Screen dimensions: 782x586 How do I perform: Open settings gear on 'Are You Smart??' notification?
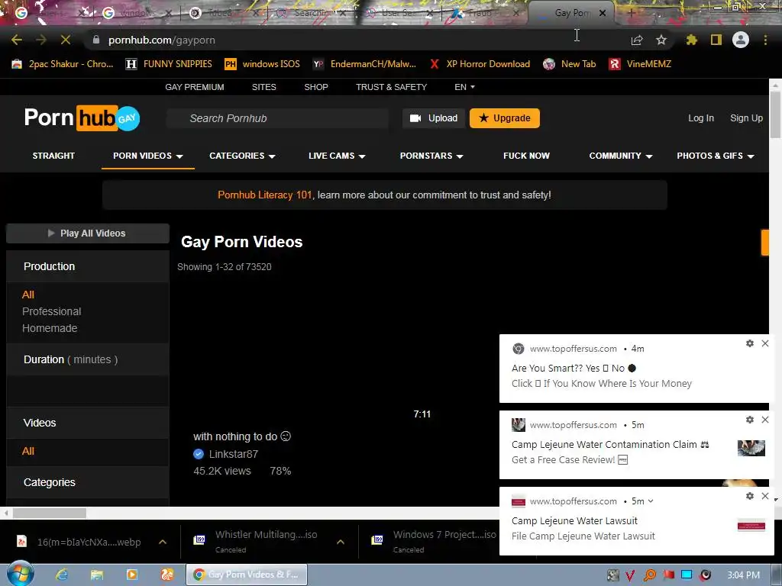(750, 343)
